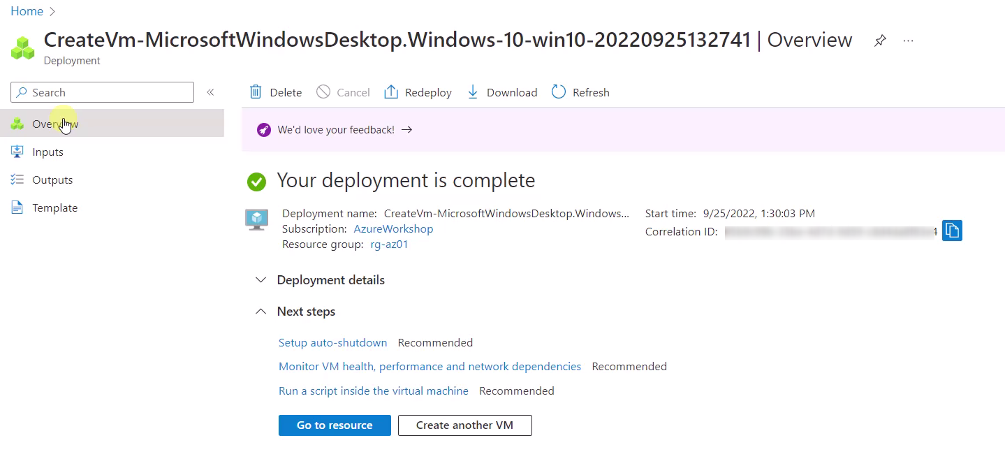The image size is (1005, 475).
Task: Click the green deployment complete checkmark icon
Action: click(257, 182)
